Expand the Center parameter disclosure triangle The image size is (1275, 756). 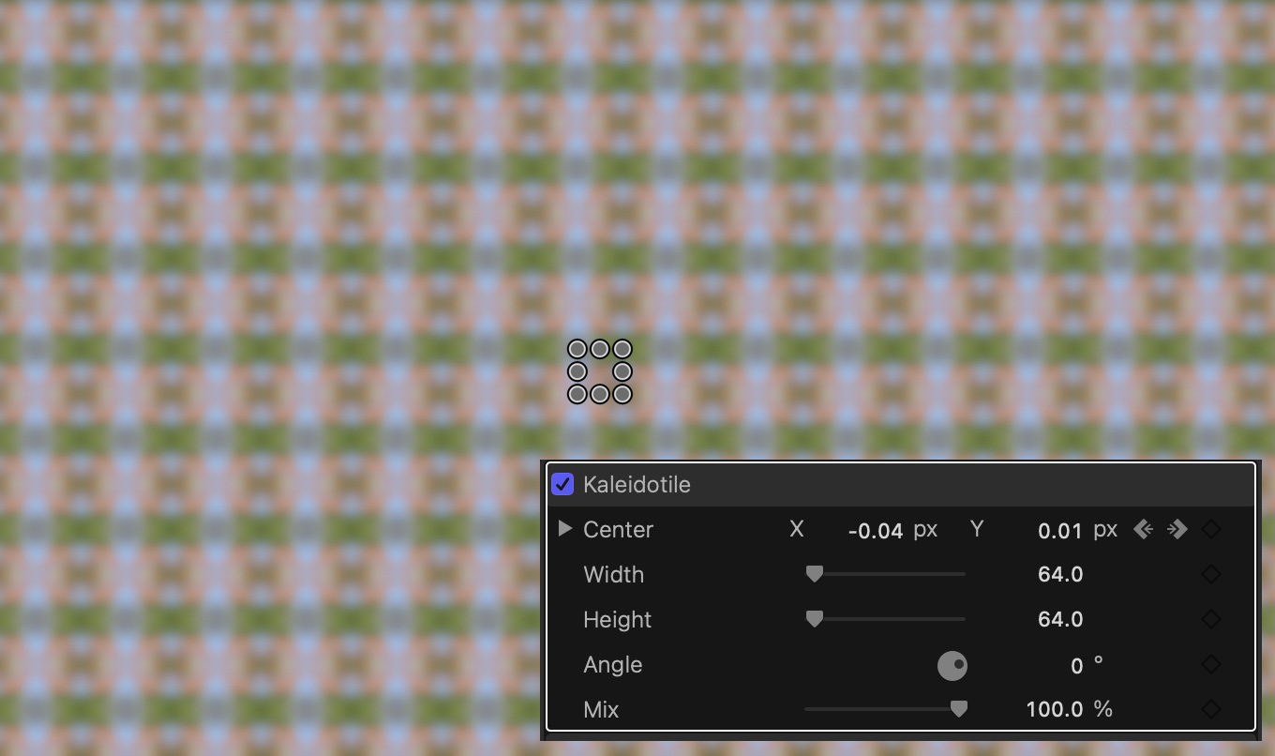point(564,529)
